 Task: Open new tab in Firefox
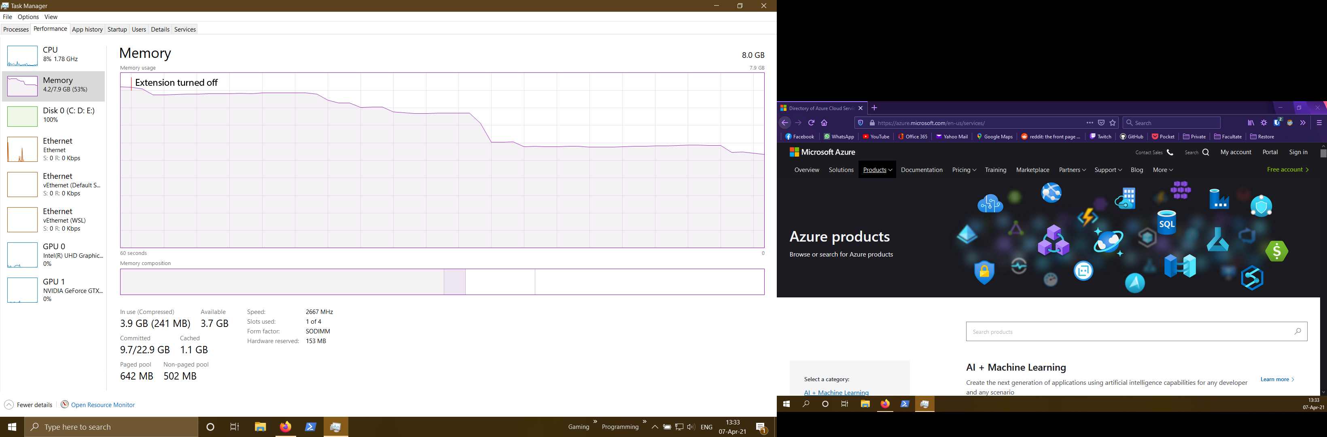874,108
